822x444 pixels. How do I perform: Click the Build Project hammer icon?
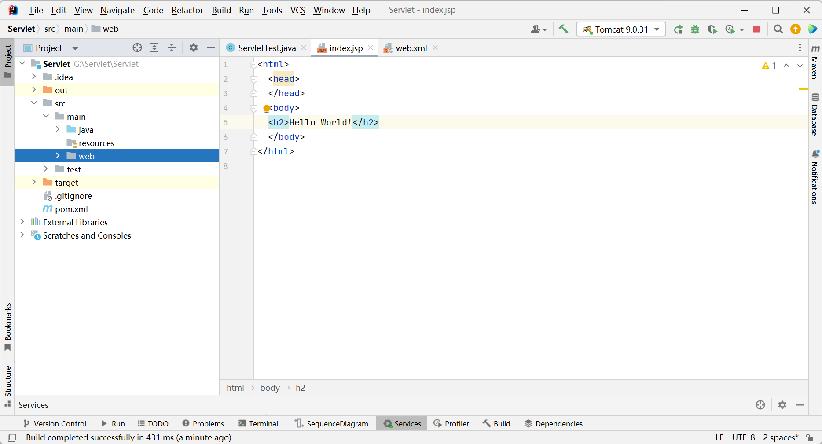(563, 29)
